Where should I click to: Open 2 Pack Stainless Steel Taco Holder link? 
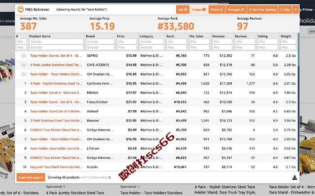[x=57, y=121]
